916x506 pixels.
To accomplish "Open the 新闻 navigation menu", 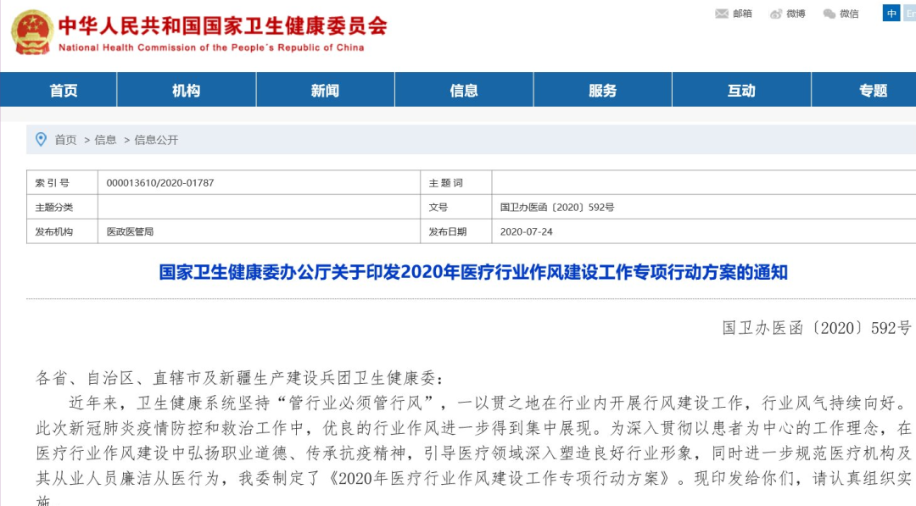I will coord(326,90).
